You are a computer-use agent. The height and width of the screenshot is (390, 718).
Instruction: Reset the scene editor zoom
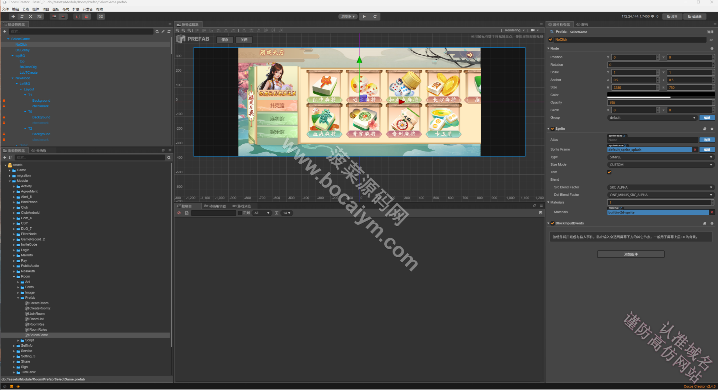tap(189, 30)
